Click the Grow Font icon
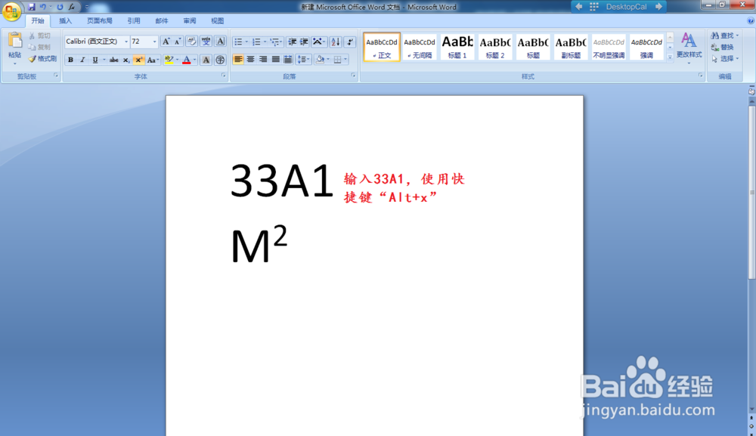The image size is (756, 436). (166, 40)
